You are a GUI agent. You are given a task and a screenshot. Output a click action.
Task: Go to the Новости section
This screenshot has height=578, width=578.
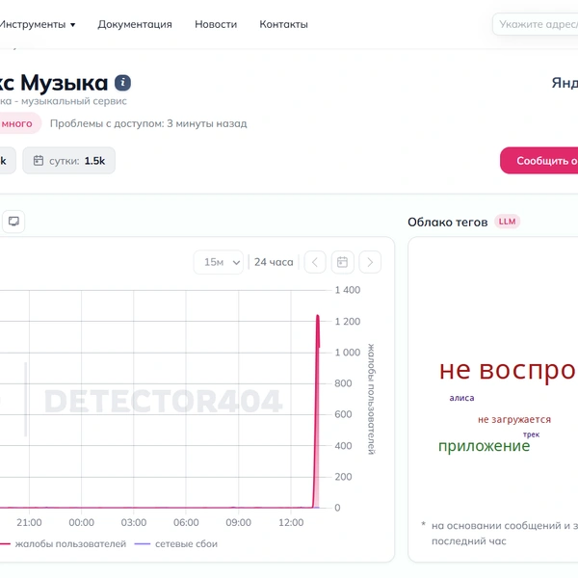[216, 24]
